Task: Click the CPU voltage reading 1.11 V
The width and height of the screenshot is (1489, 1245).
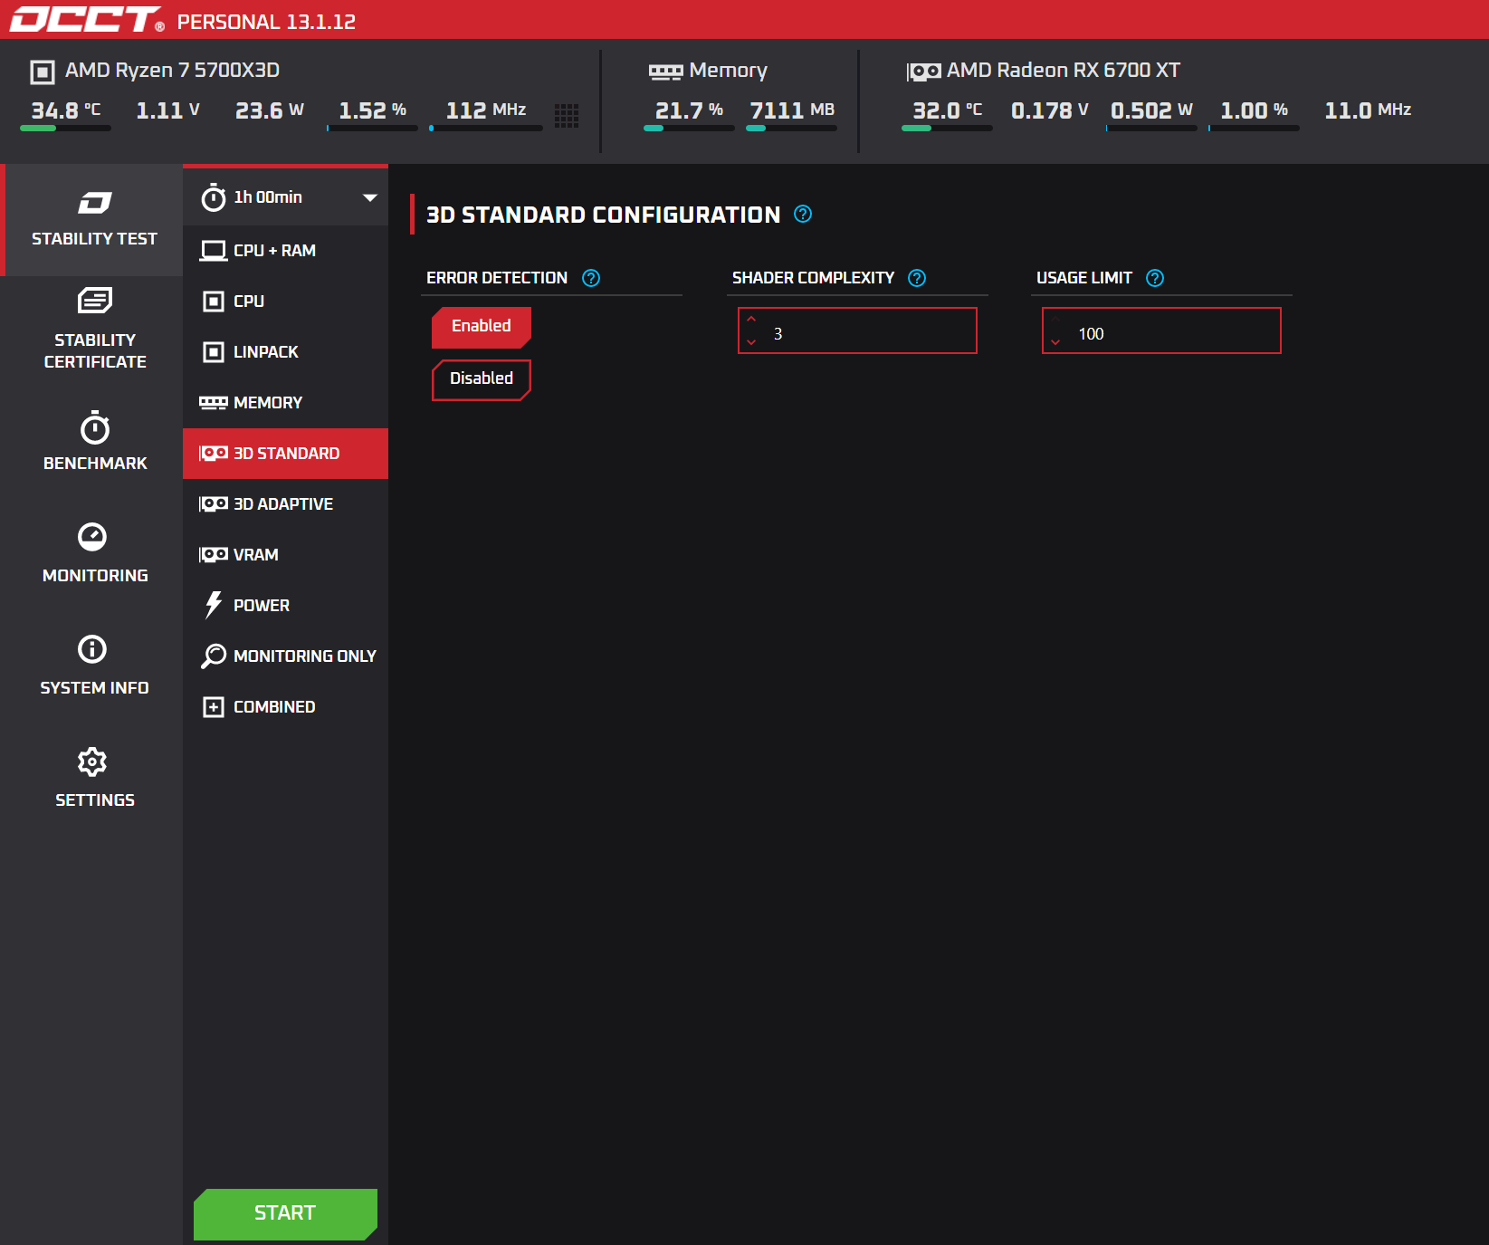Action: tap(167, 110)
